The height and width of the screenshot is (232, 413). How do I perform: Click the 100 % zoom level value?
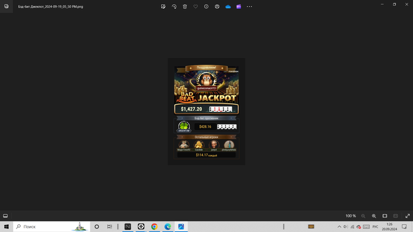350,216
